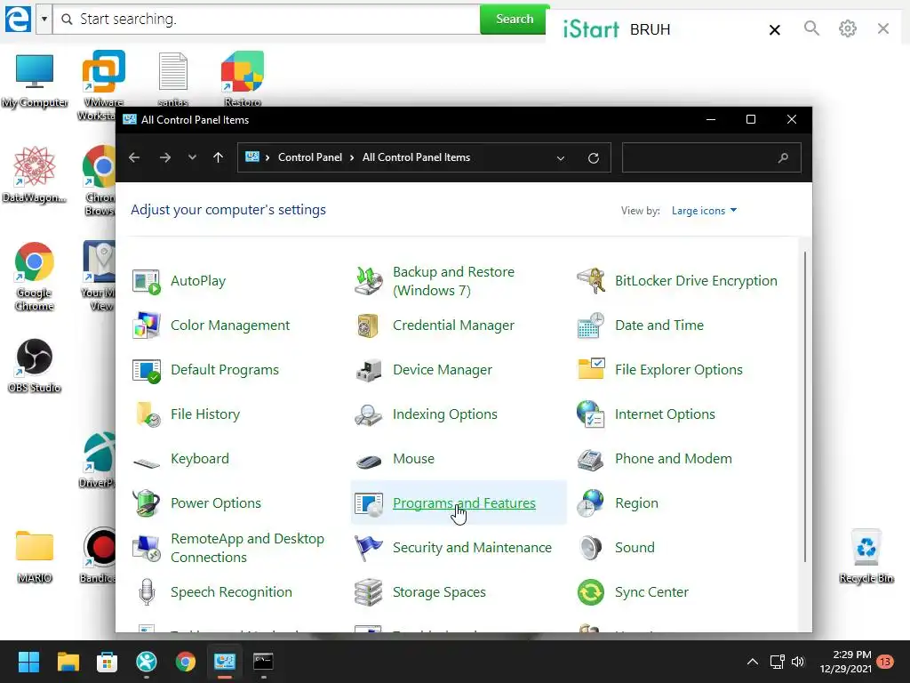Click the Programs and Features link
Screen dimensions: 910x683
(x=464, y=503)
